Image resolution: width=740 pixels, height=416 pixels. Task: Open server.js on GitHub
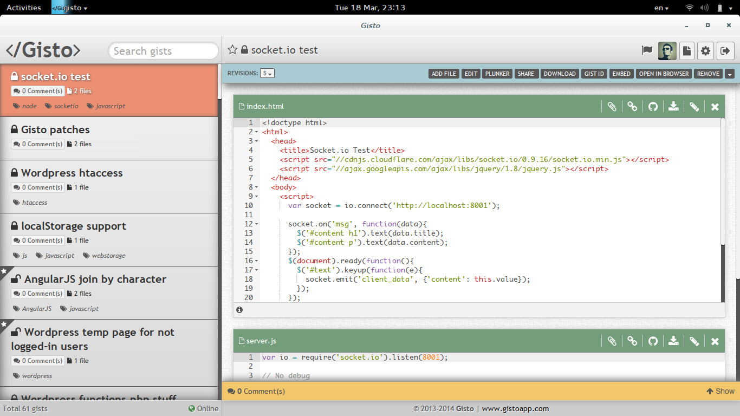(653, 341)
